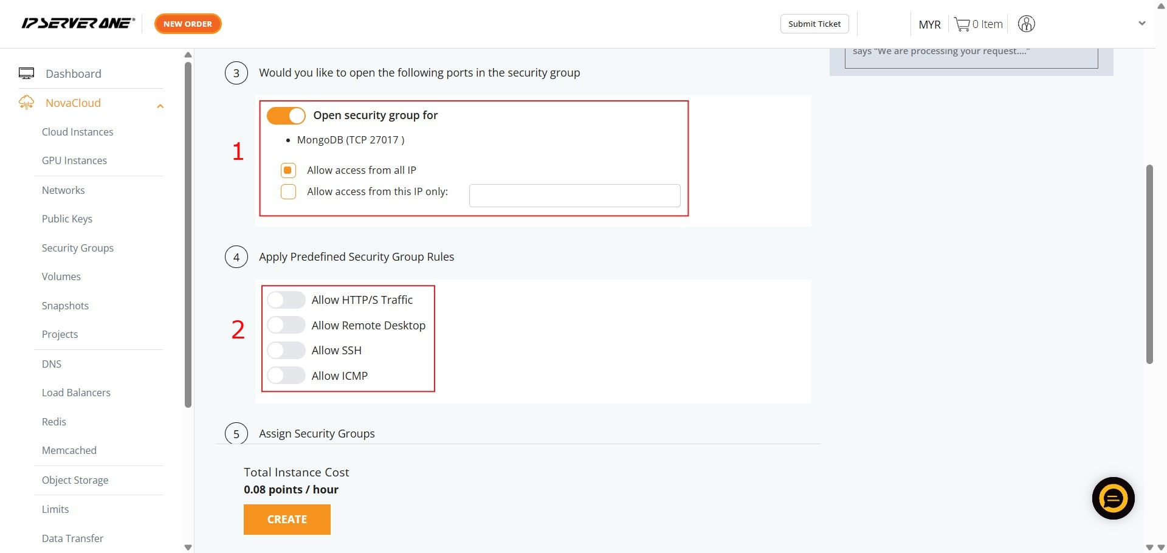The height and width of the screenshot is (553, 1167).
Task: Turn on the Allow SSH toggle
Action: click(286, 351)
